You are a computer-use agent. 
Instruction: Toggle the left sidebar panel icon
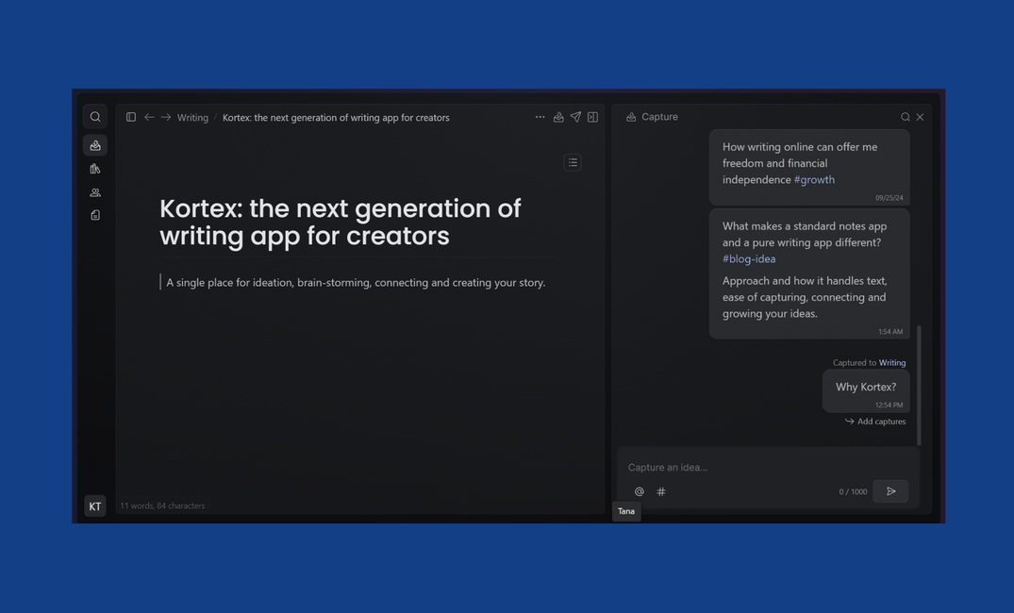pyautogui.click(x=130, y=117)
